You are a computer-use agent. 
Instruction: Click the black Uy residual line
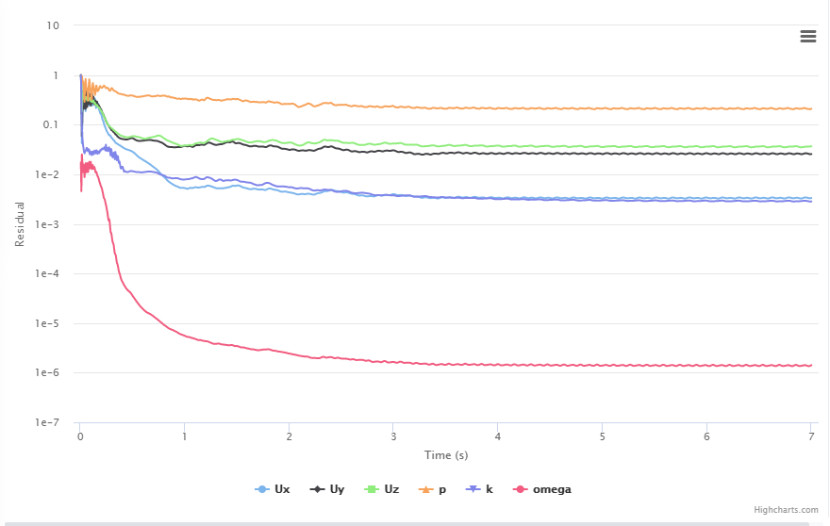pyautogui.click(x=566, y=154)
